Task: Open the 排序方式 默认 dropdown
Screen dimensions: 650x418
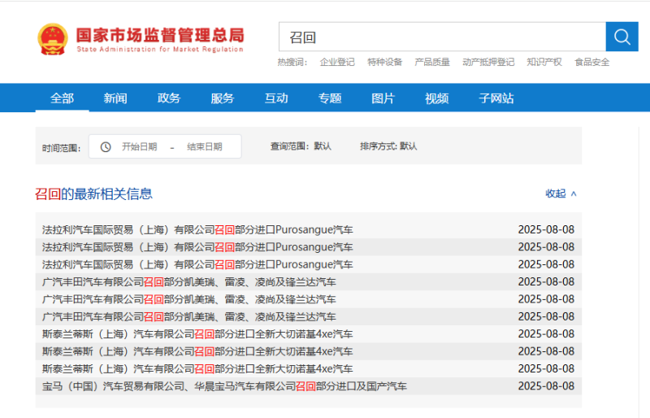Action: (388, 146)
